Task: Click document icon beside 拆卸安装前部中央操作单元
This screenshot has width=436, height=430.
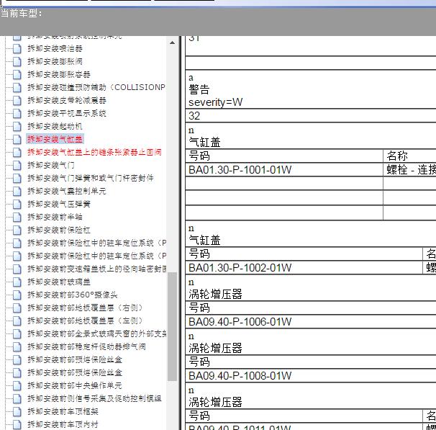Action: point(17,386)
